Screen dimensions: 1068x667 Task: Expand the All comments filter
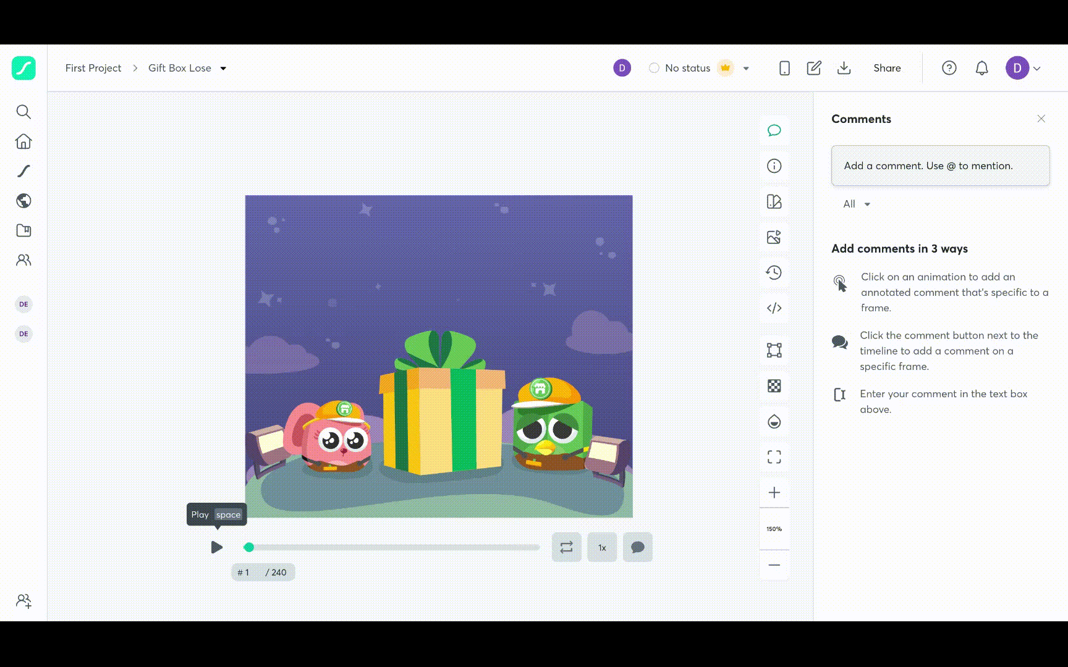pyautogui.click(x=857, y=204)
